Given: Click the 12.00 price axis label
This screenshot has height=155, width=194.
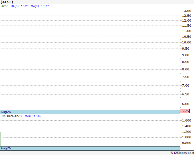Looking at the screenshot, I should tap(187, 20).
